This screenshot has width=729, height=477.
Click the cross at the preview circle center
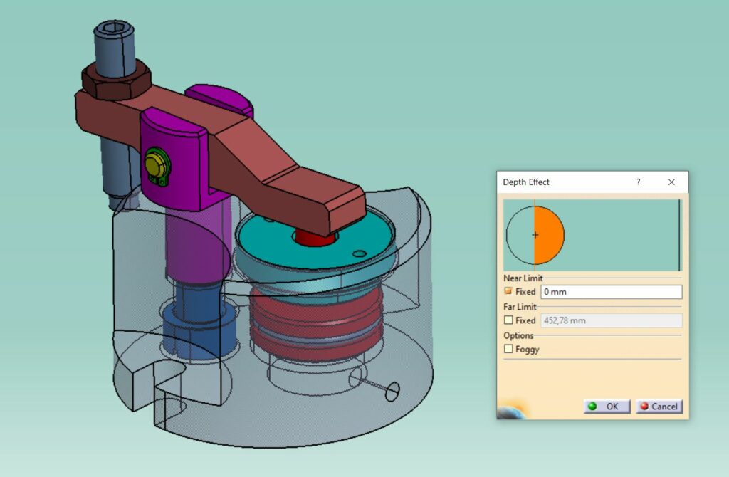(535, 234)
